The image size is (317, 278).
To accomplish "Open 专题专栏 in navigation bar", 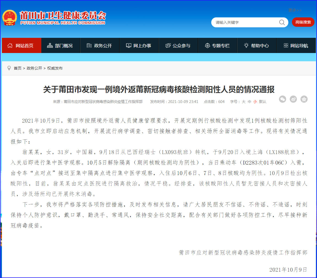I will tap(217, 46).
